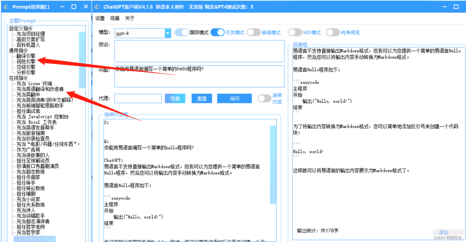
Task: Open the gpt-4 model dropdown arrow
Action: (x=168, y=33)
